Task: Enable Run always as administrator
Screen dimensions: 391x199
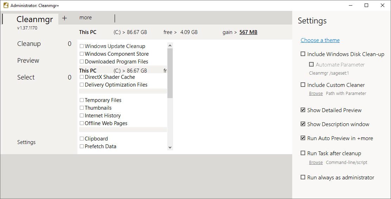Action: 303,177
